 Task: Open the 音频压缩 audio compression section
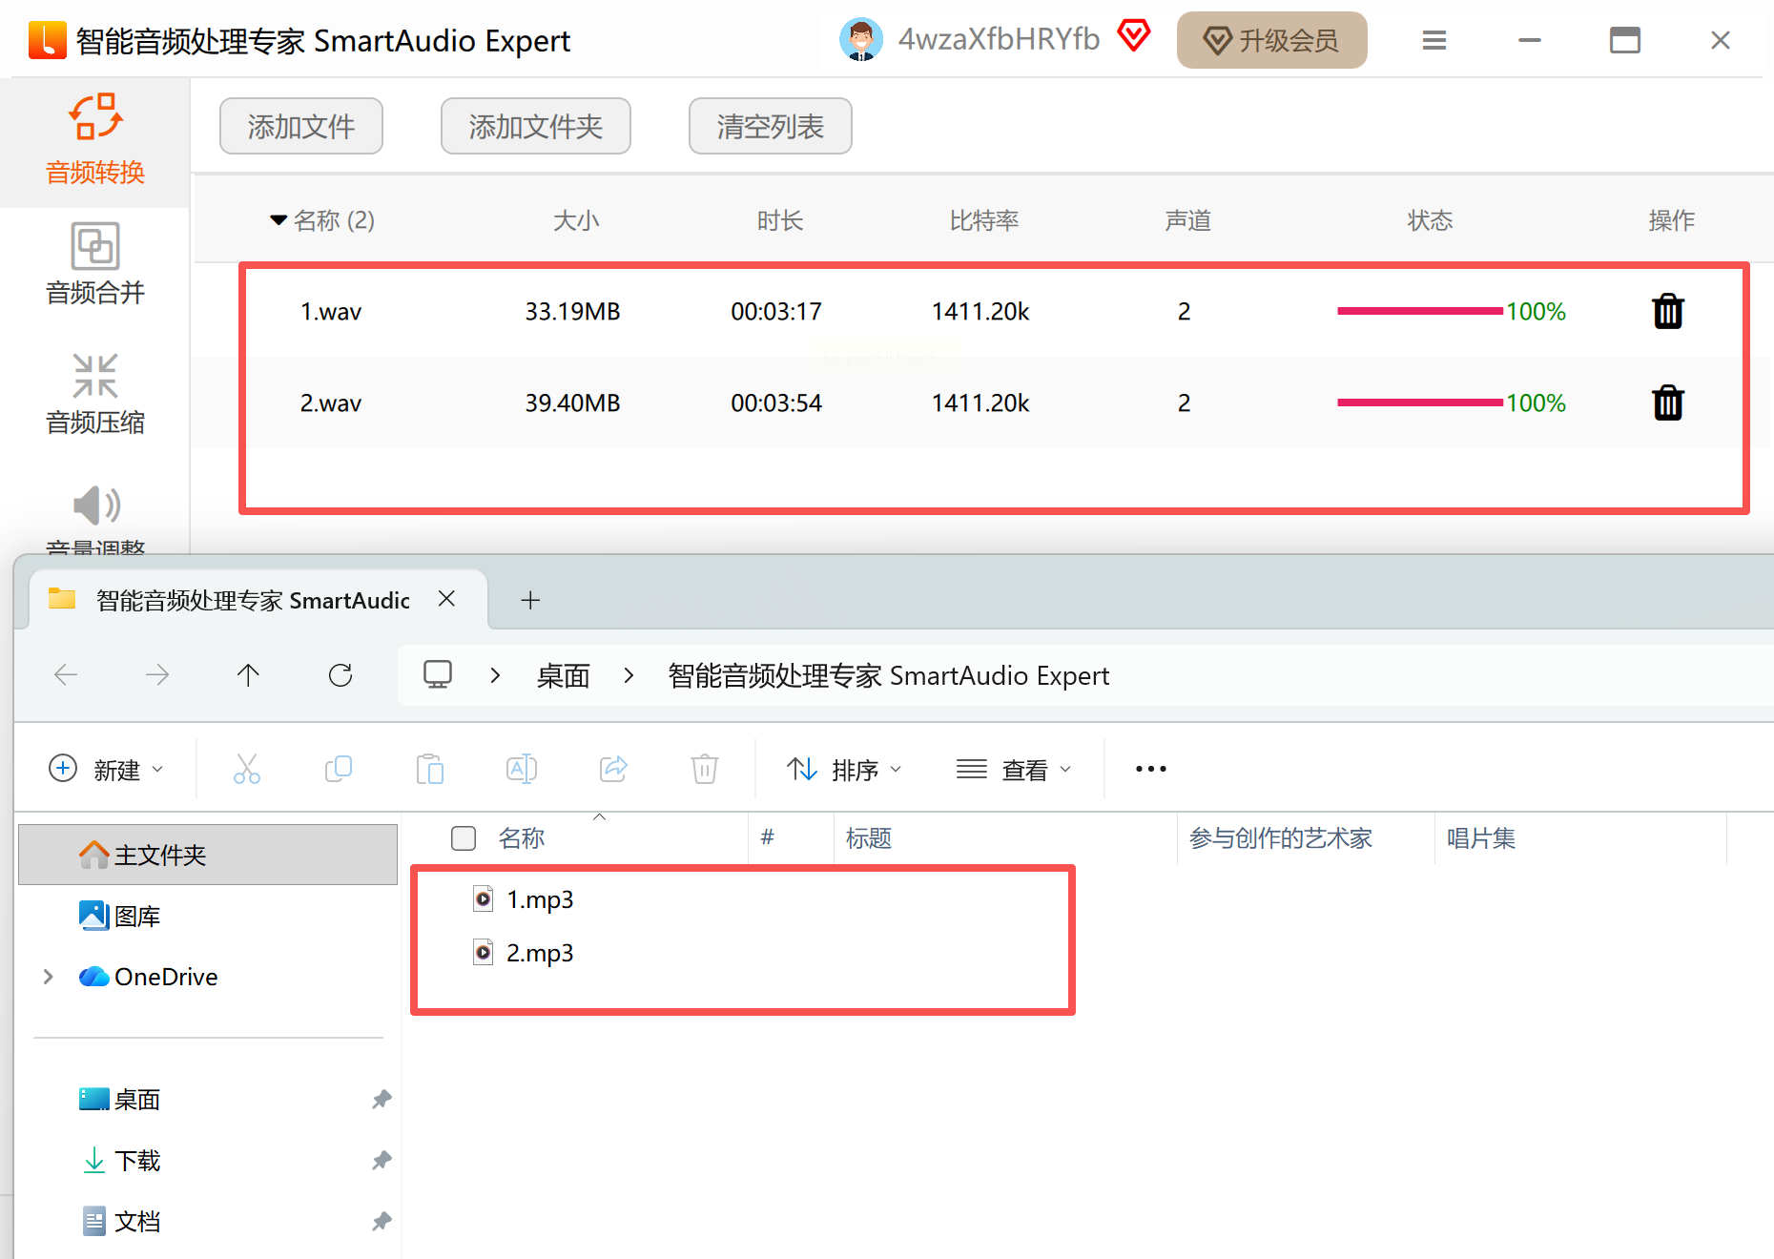pos(95,393)
